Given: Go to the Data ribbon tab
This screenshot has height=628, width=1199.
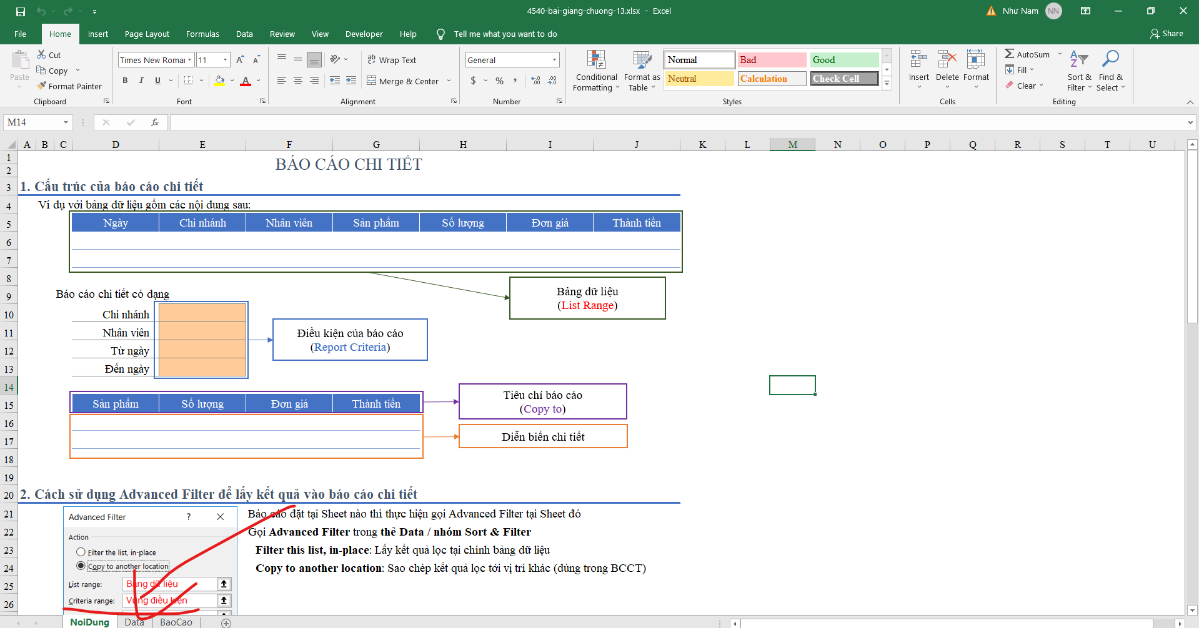Looking at the screenshot, I should tap(244, 34).
